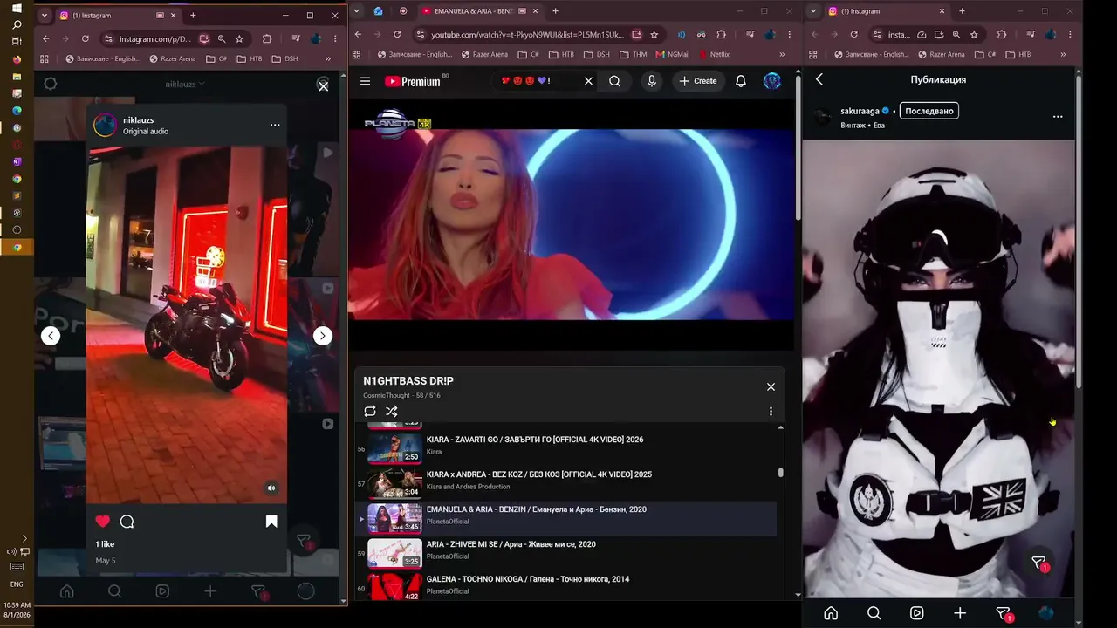Reload the YouTube page

coord(397,35)
